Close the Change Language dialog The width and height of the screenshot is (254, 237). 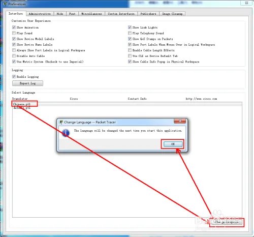tap(180, 121)
